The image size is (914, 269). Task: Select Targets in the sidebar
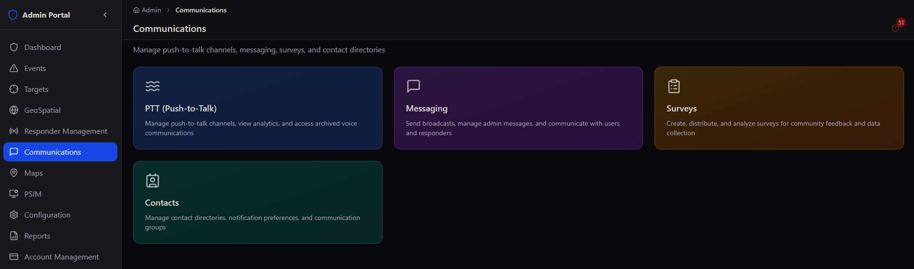[36, 89]
